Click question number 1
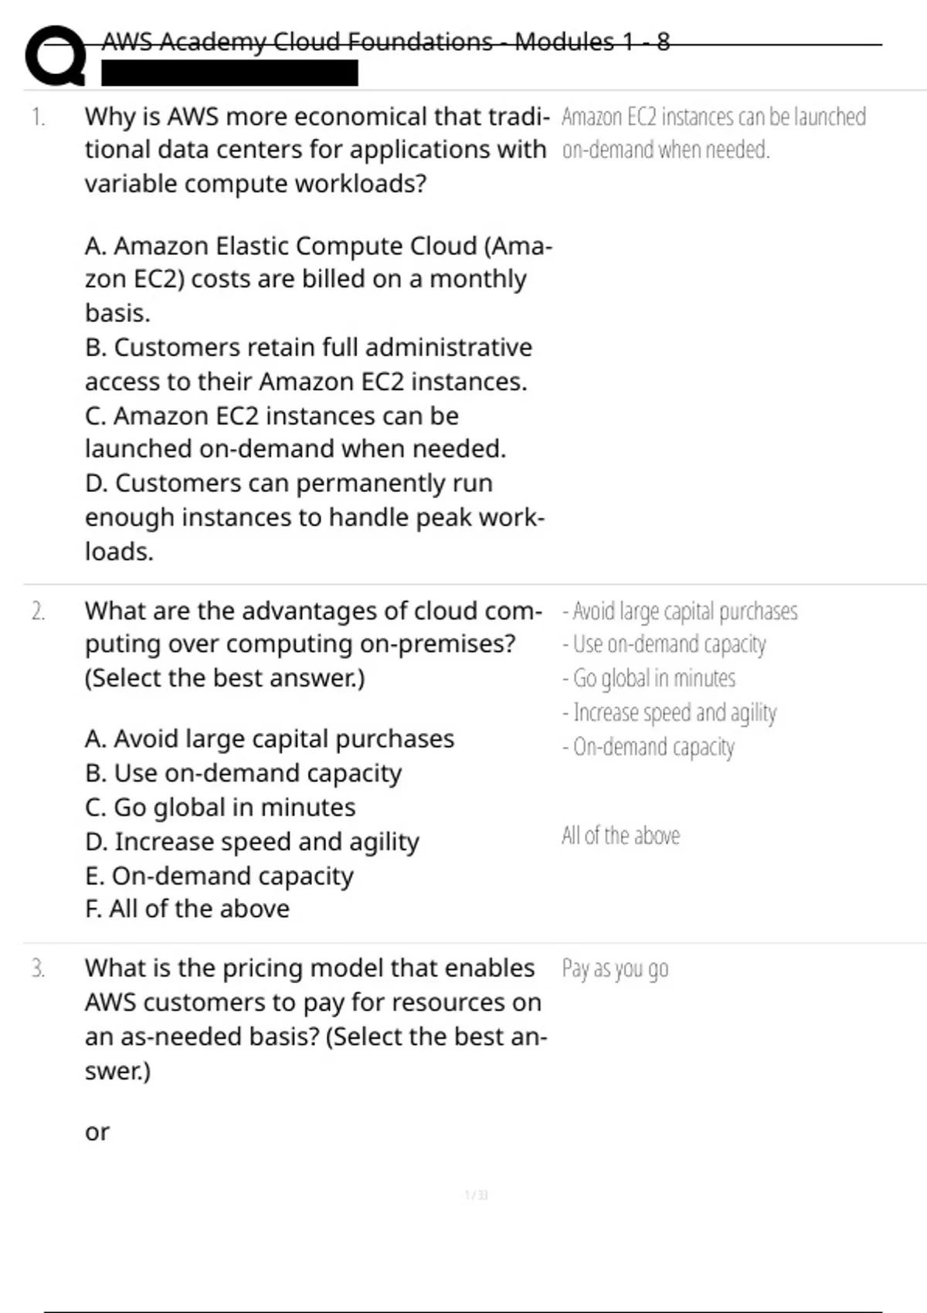This screenshot has height=1313, width=927. tap(38, 117)
